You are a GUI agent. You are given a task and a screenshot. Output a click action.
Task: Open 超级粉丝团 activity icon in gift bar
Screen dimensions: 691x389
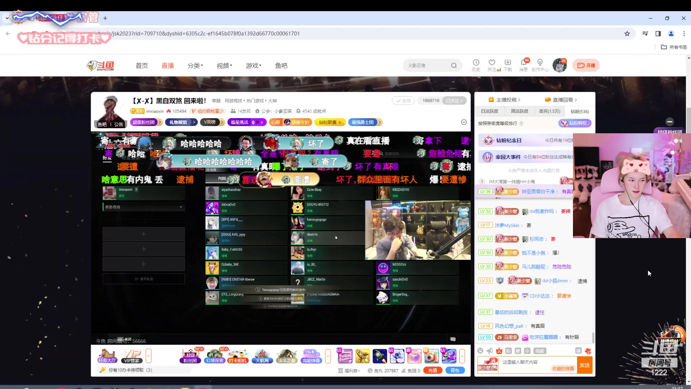pyautogui.click(x=190, y=356)
